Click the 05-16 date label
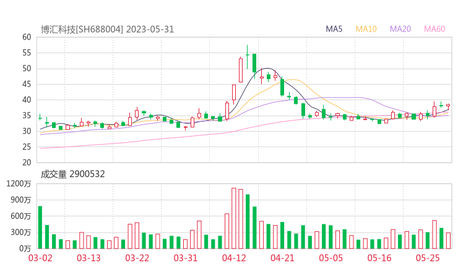 pos(379,258)
